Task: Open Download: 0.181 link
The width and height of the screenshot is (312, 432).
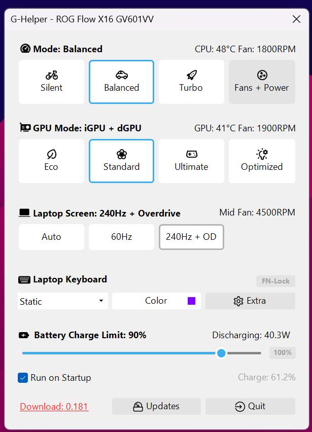Action: (x=54, y=407)
